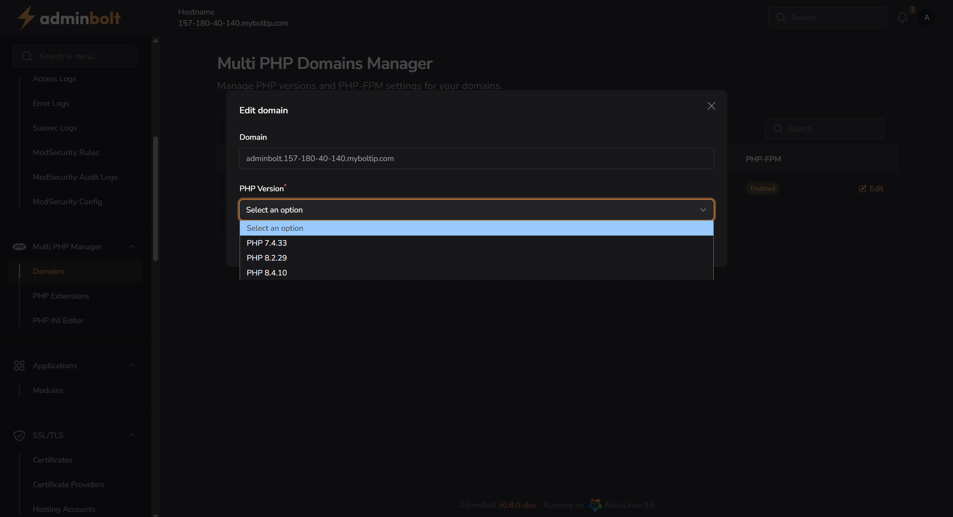The height and width of the screenshot is (517, 953).
Task: Select PHP 8.4.10 from the version dropdown
Action: [266, 272]
